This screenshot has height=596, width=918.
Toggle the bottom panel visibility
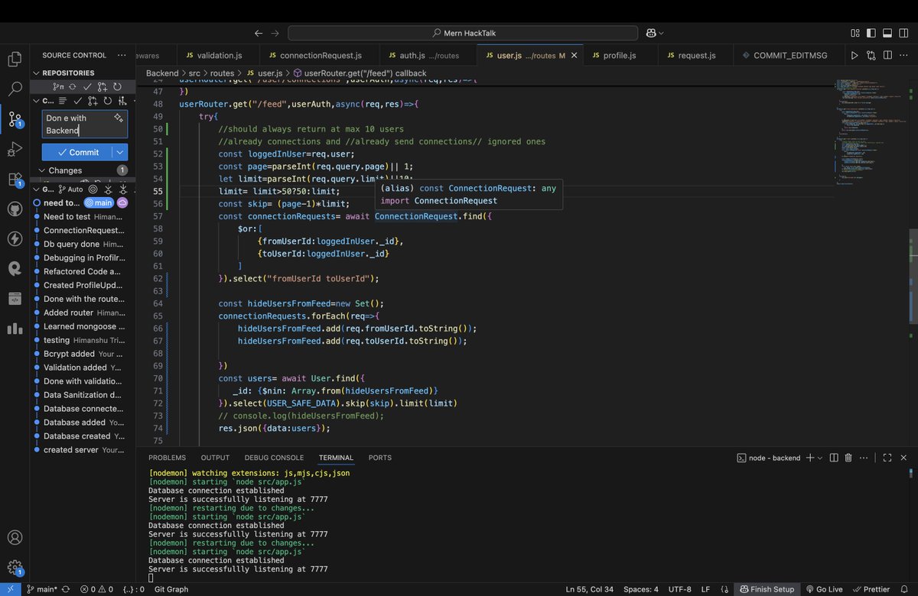pyautogui.click(x=887, y=33)
